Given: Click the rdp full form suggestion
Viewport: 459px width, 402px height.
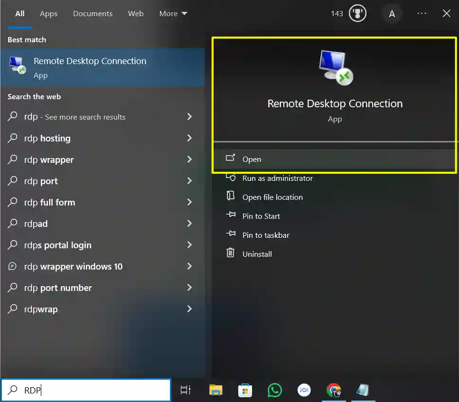Looking at the screenshot, I should click(x=49, y=202).
